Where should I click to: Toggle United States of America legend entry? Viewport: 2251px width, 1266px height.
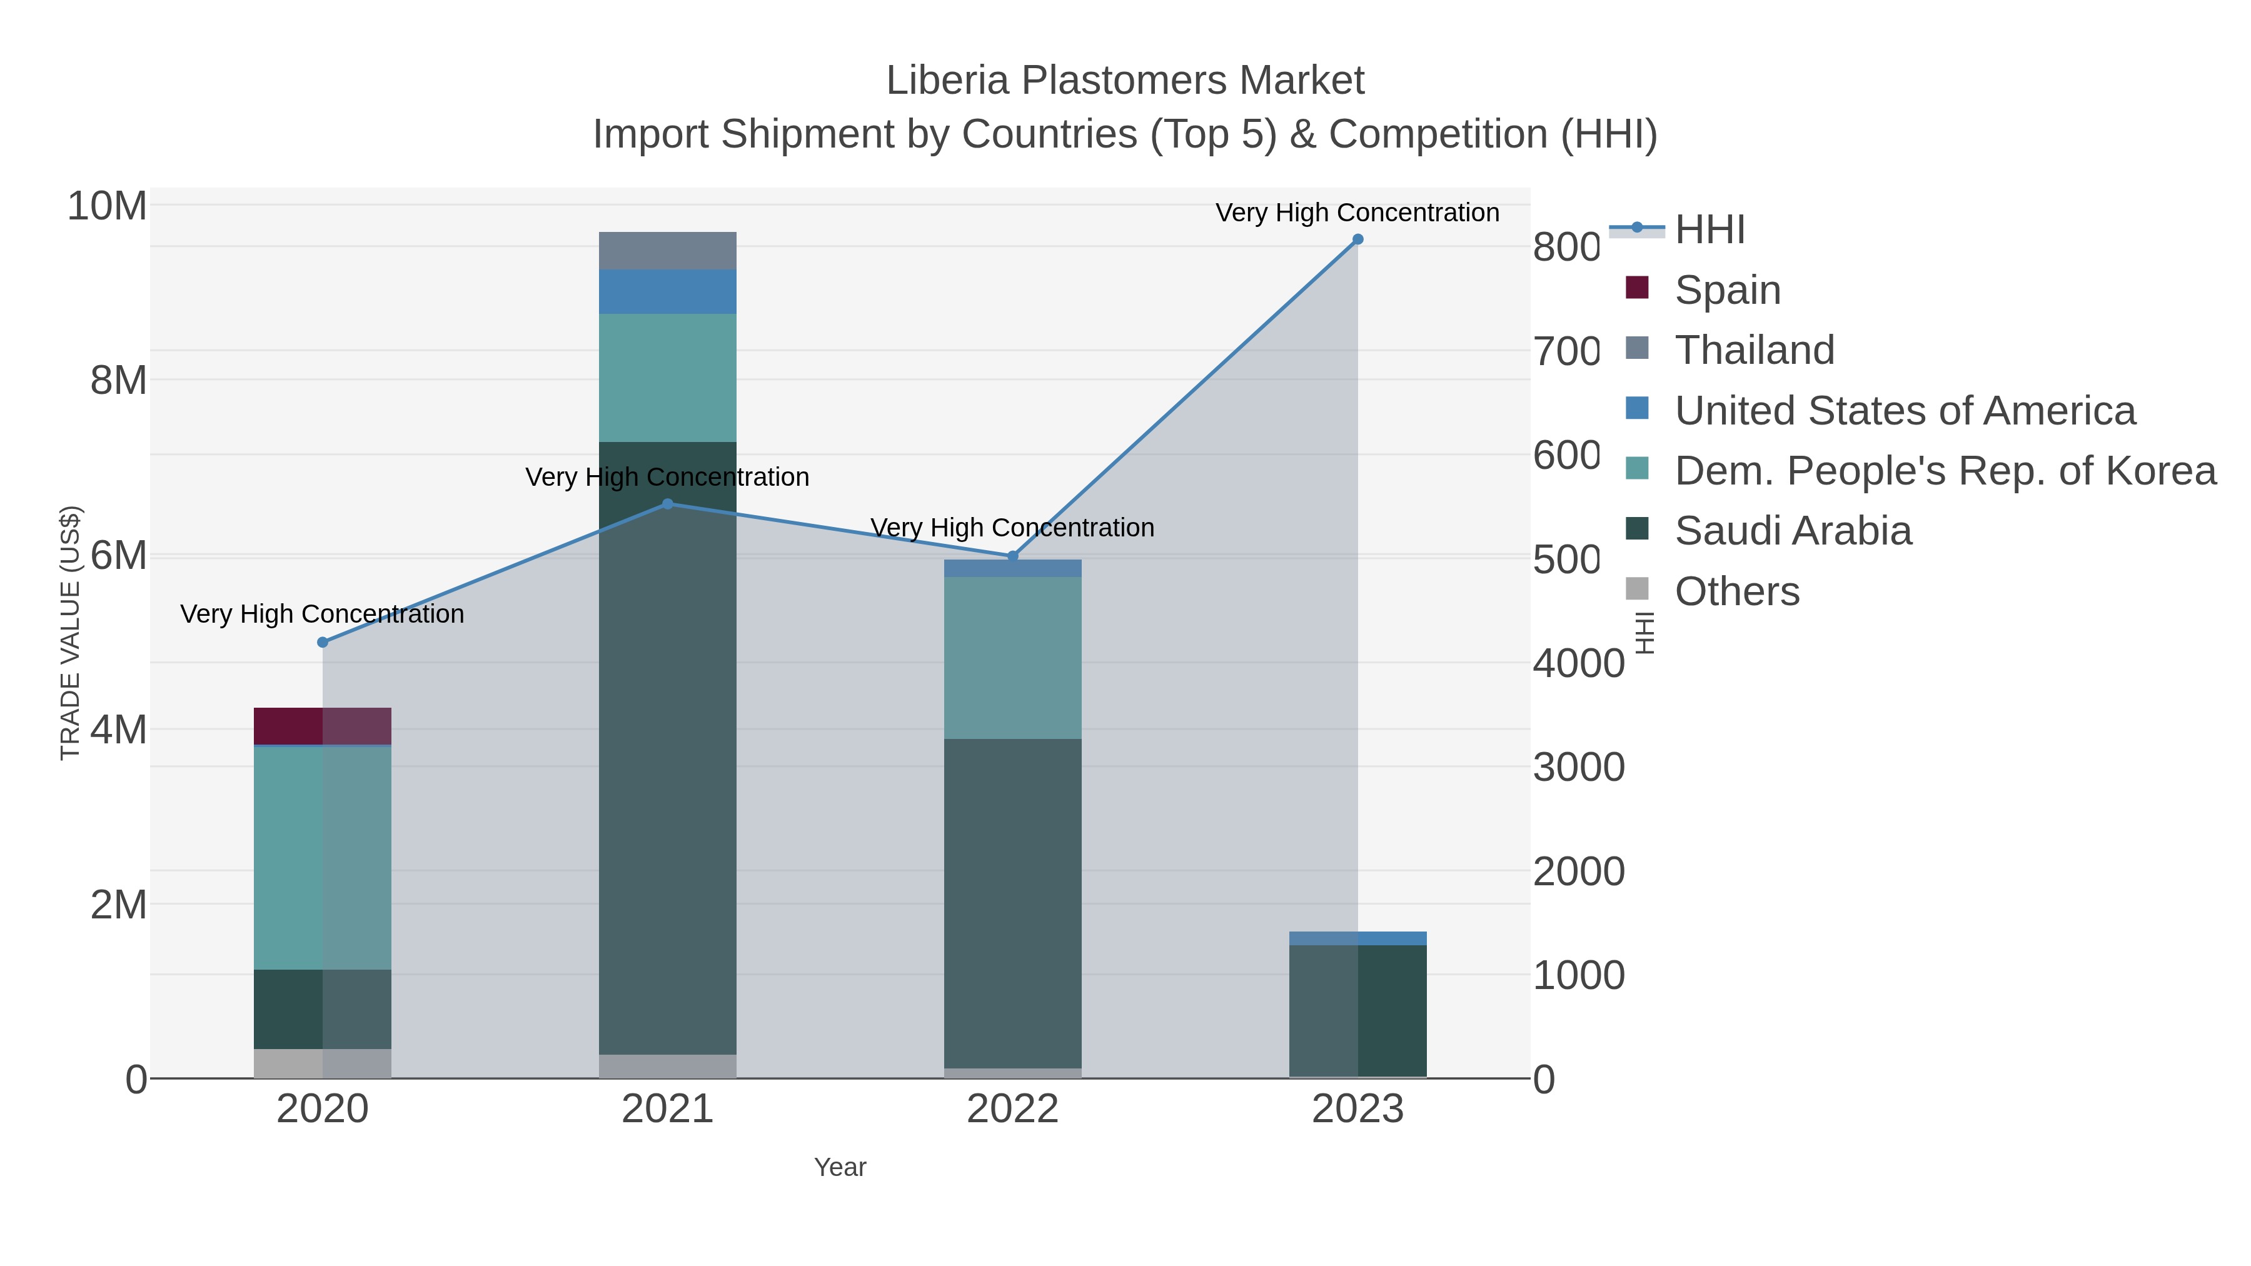[x=1880, y=409]
